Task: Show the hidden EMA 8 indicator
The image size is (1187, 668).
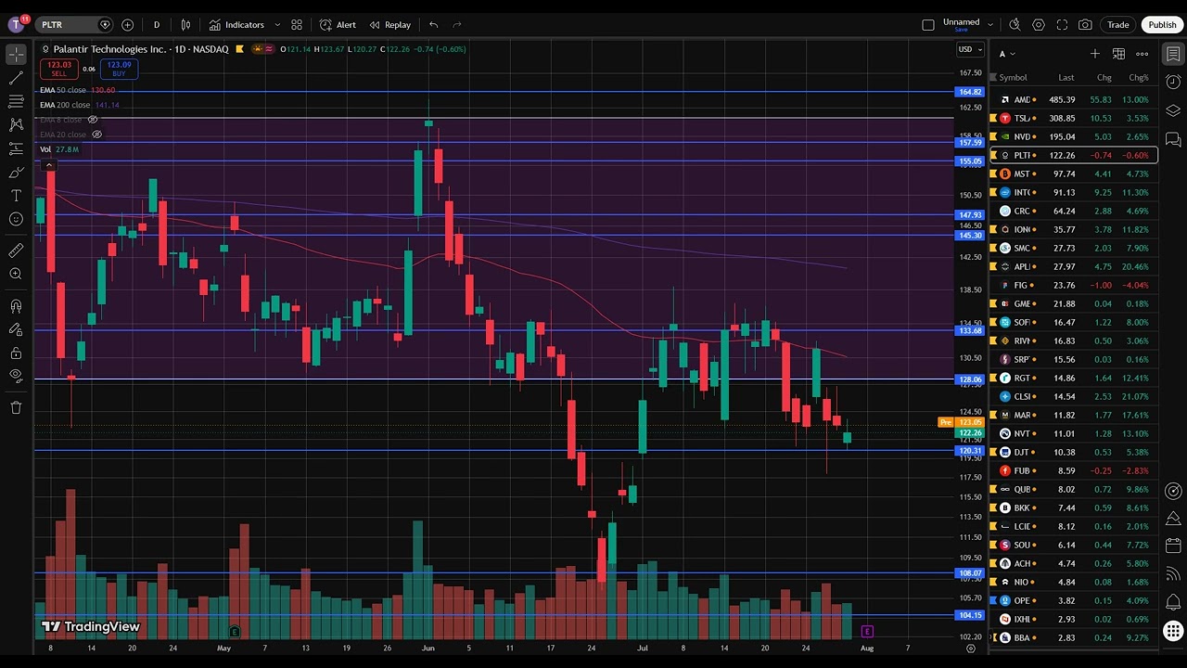Action: click(x=92, y=120)
